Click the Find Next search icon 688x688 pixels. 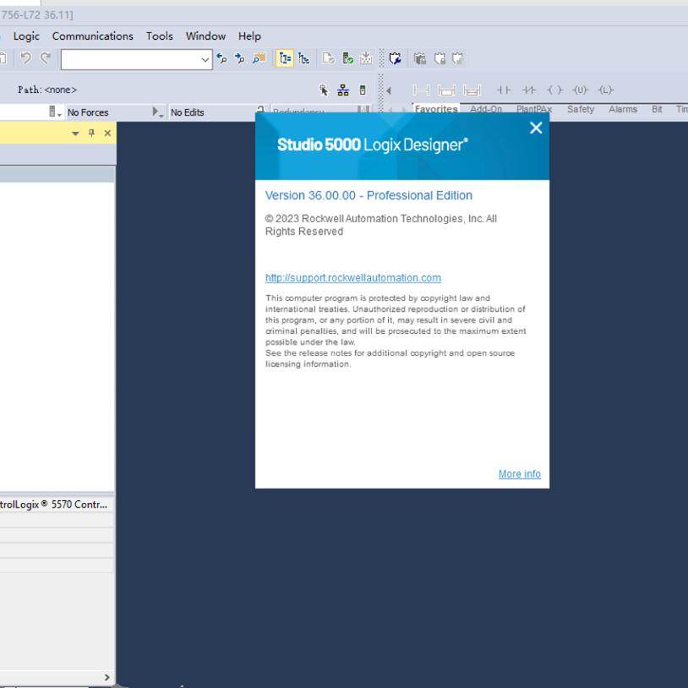pos(239,58)
